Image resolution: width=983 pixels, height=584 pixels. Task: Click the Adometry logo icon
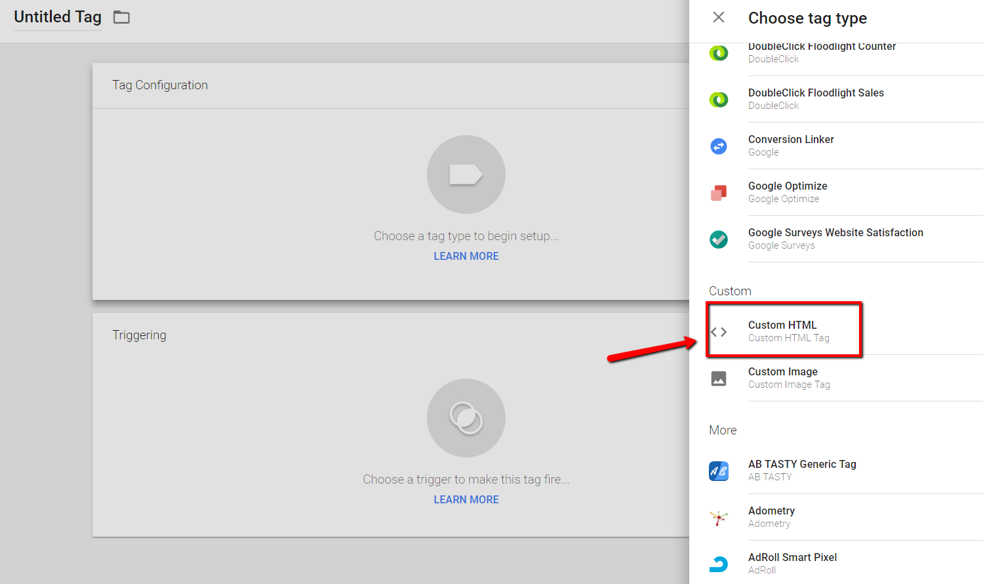(x=719, y=518)
